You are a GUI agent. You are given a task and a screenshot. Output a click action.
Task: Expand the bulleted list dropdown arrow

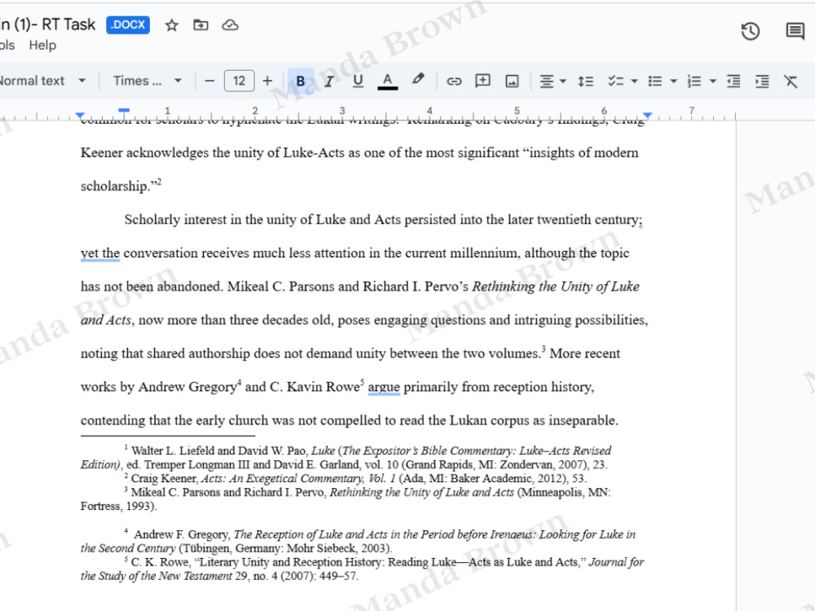[x=674, y=81]
